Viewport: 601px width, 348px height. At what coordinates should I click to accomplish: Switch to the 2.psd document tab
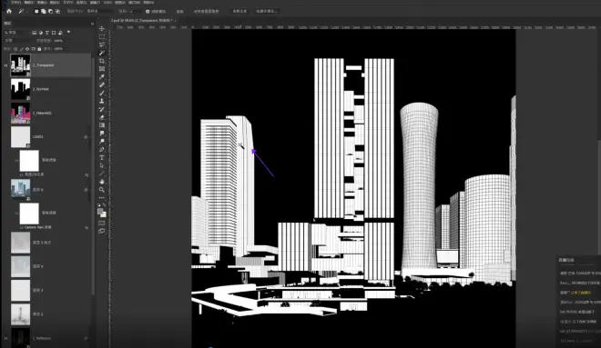(142, 20)
